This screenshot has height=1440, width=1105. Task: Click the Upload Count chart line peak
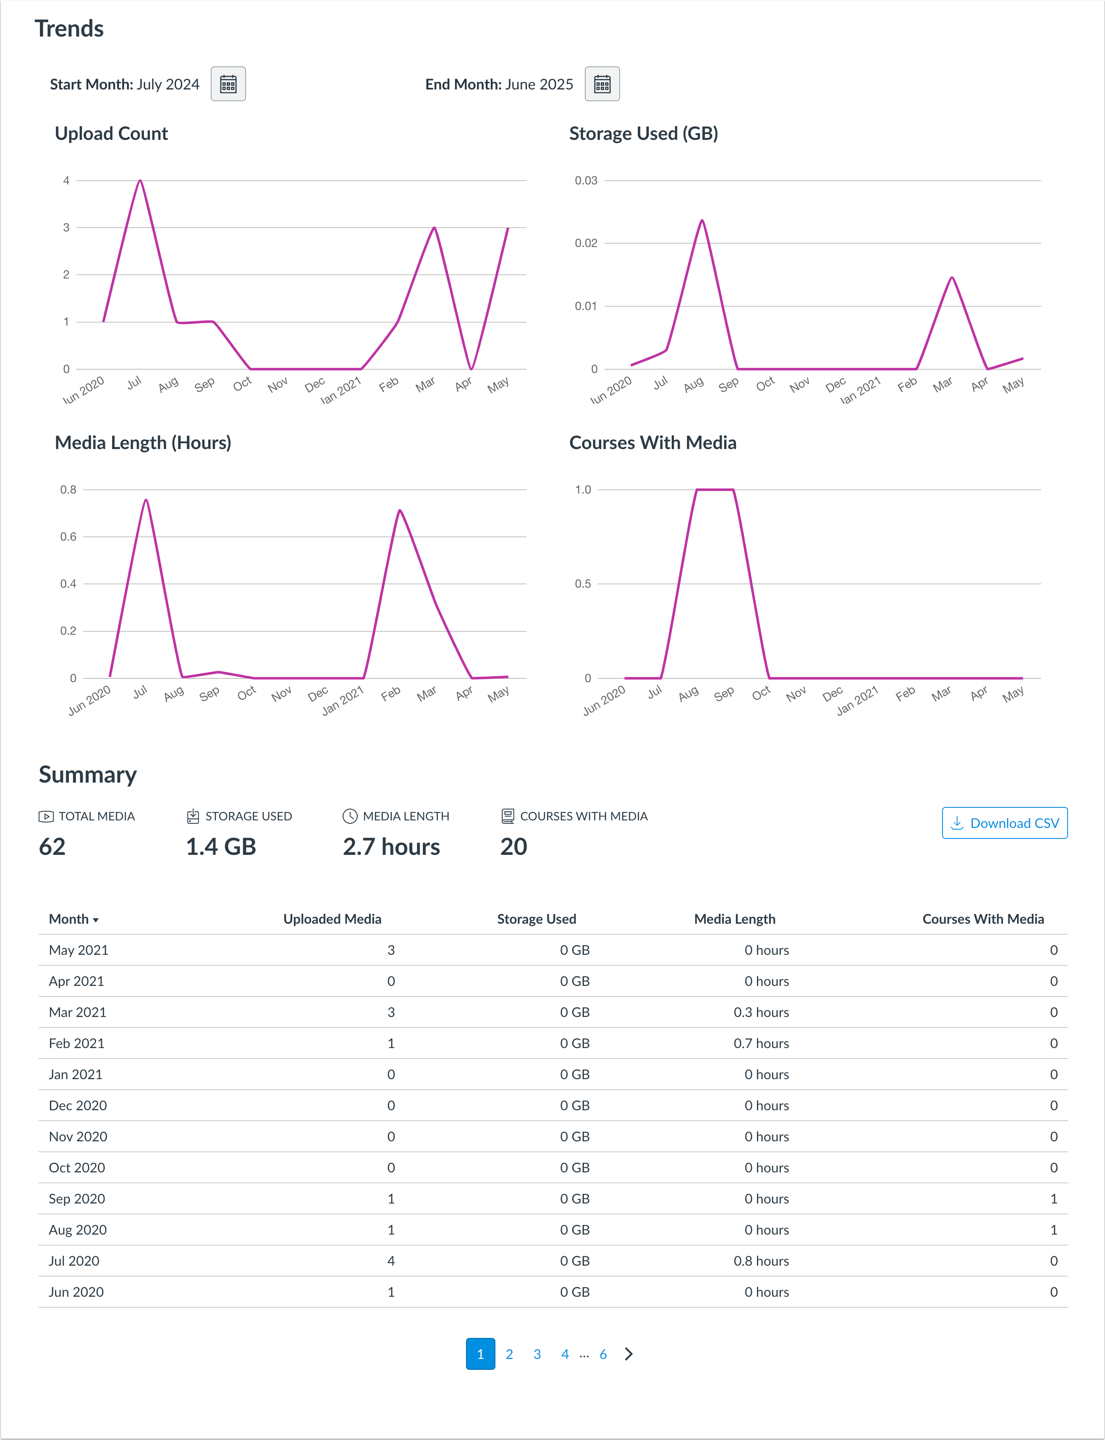140,180
